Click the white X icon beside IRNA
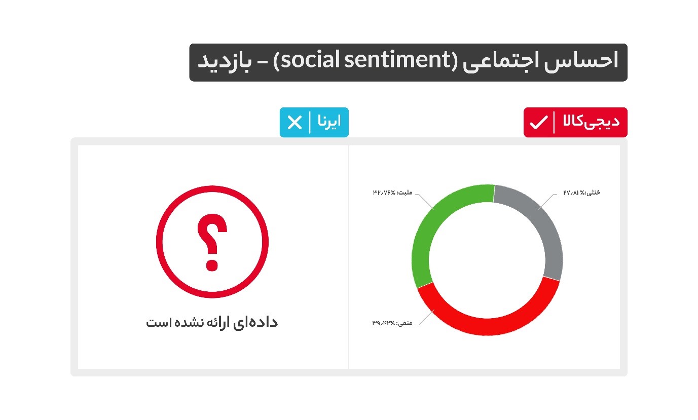 (x=295, y=123)
